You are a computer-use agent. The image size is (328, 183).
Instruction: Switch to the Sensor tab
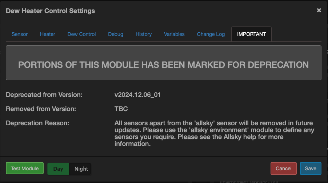click(x=20, y=34)
